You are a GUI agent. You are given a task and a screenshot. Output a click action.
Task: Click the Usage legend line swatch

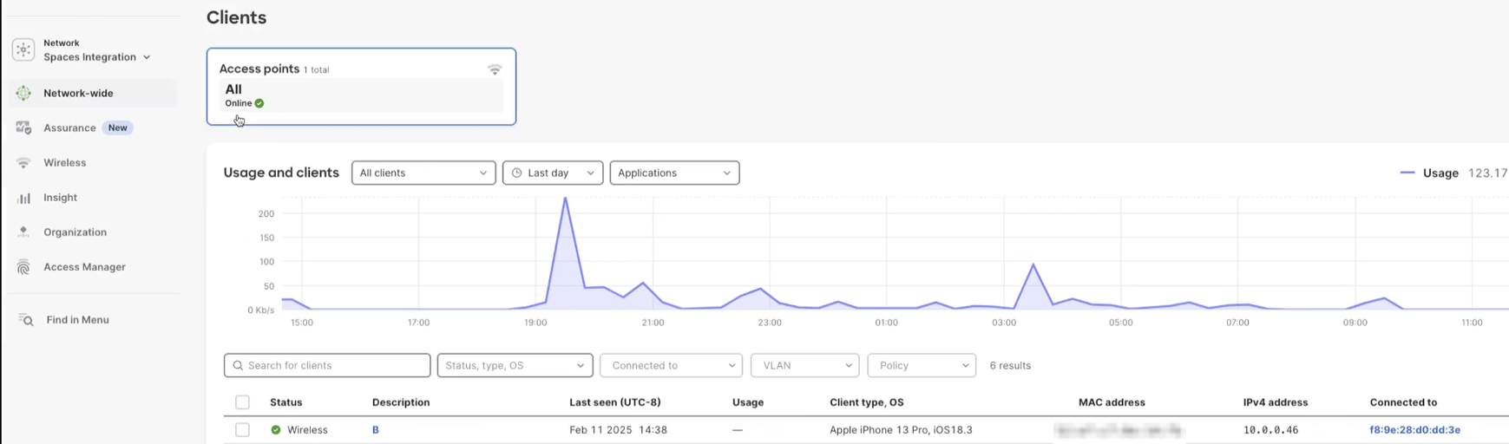pos(1407,173)
